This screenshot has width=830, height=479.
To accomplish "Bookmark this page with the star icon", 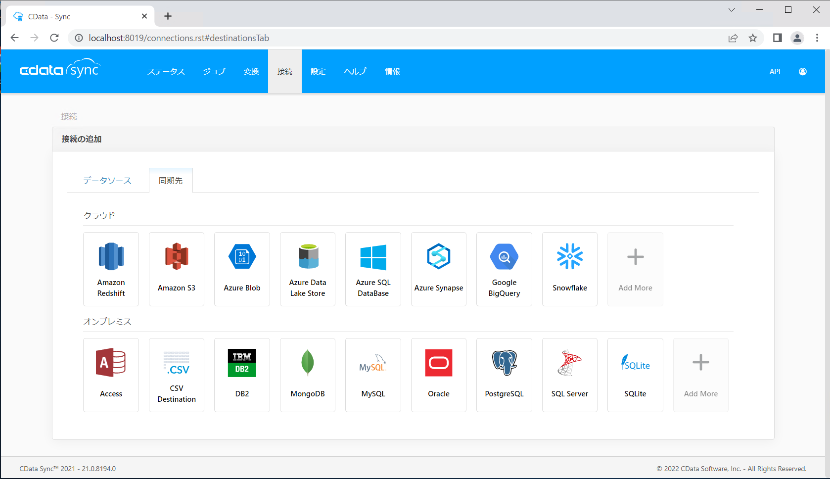I will 753,38.
